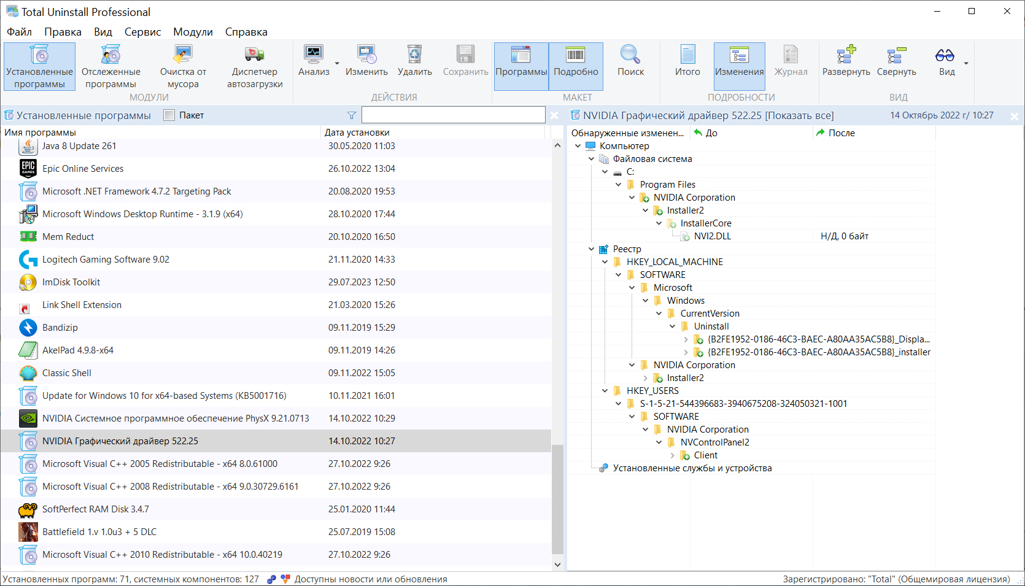Open the Правка menu
Image resolution: width=1025 pixels, height=586 pixels.
pos(63,32)
